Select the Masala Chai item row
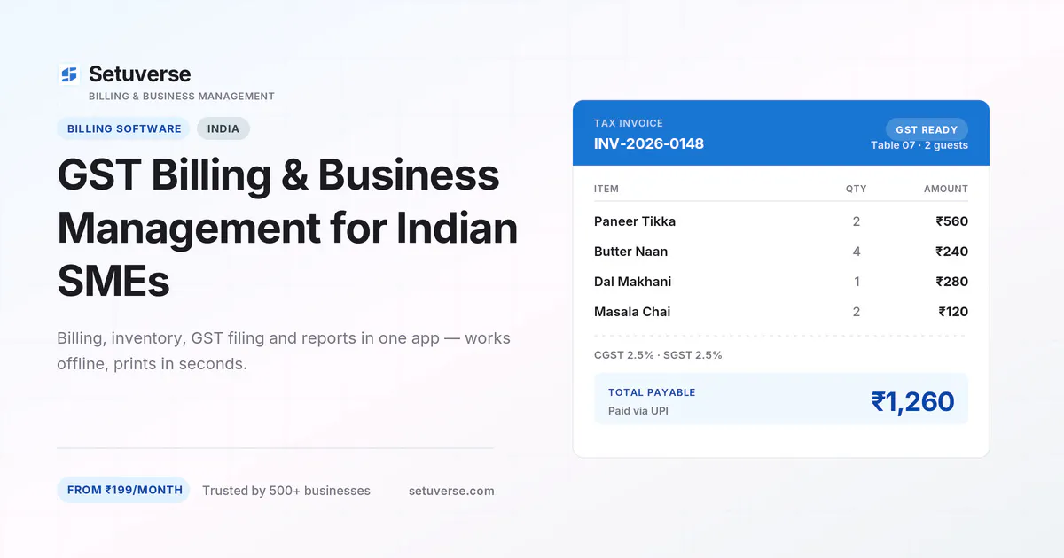Image resolution: width=1064 pixels, height=558 pixels. click(781, 312)
